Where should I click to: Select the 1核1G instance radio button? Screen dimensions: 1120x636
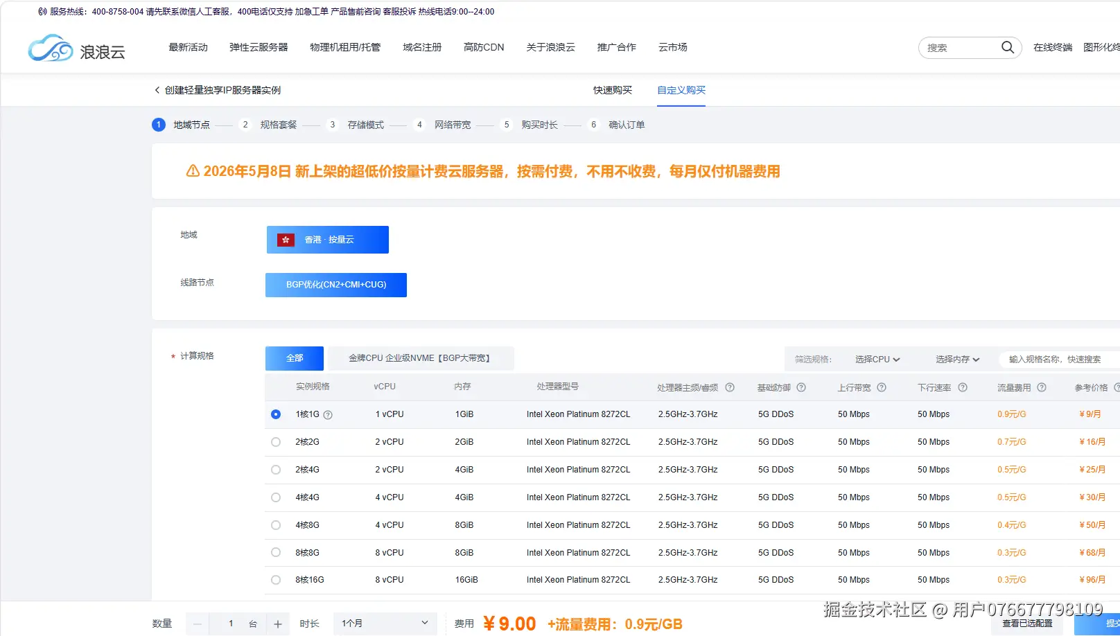276,414
